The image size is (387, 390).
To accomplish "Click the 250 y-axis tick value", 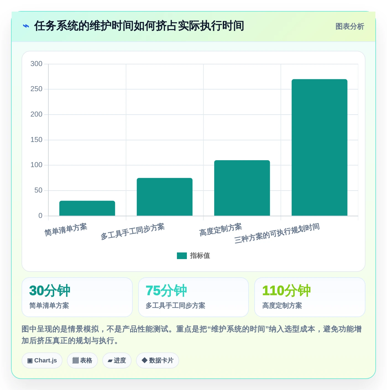I will coord(36,89).
